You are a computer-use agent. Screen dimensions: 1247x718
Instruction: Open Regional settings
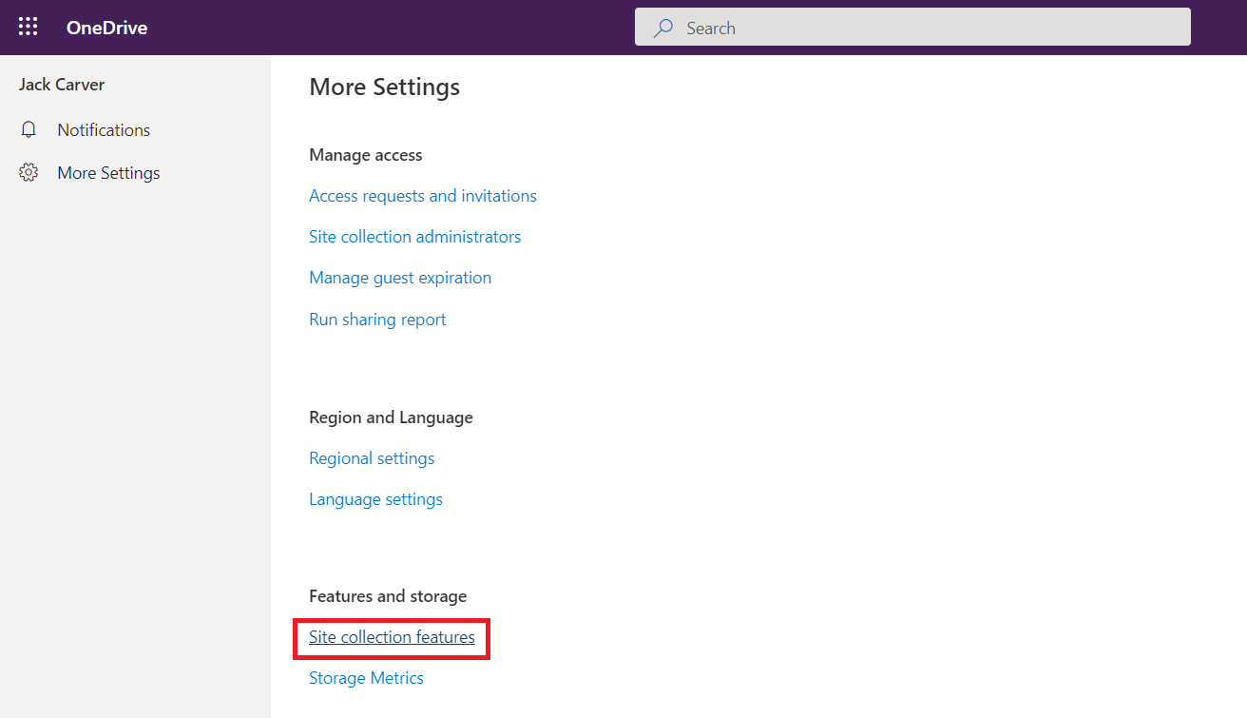tap(372, 457)
